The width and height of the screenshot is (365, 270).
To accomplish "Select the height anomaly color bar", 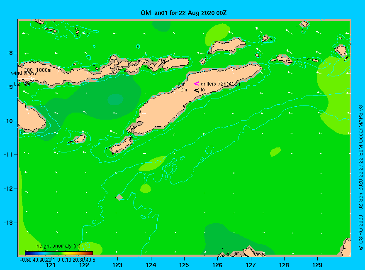I will tap(59, 253).
